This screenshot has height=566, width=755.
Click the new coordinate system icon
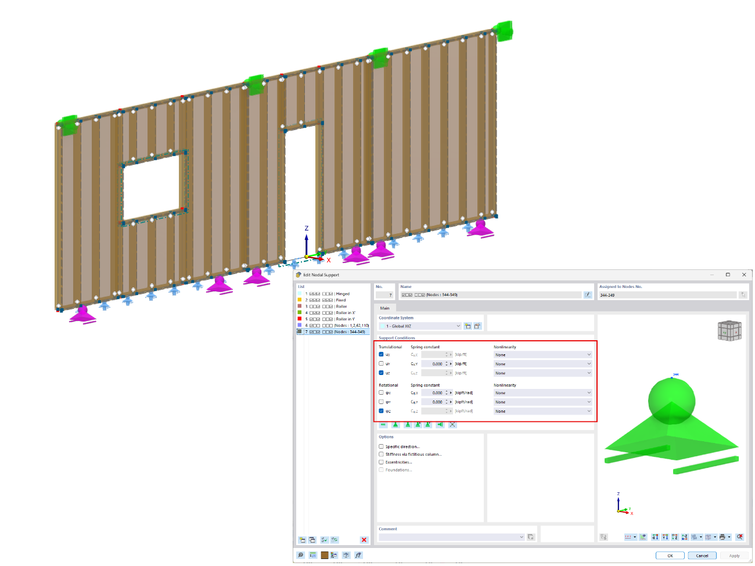click(468, 326)
